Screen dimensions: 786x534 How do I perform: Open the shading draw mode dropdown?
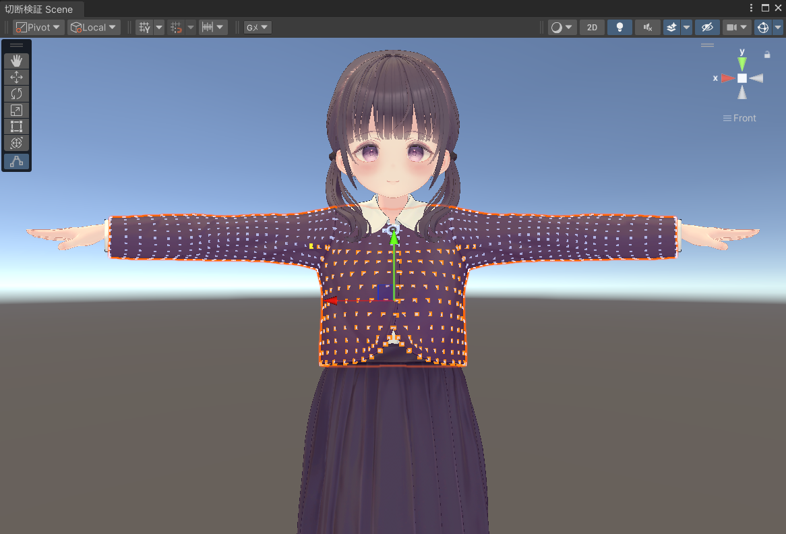(562, 27)
